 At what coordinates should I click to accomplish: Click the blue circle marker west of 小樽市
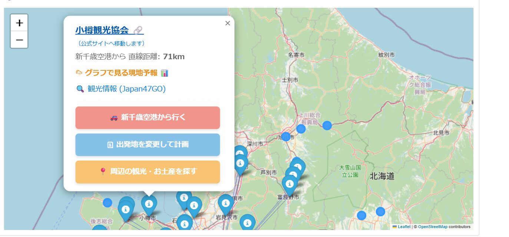tap(108, 203)
